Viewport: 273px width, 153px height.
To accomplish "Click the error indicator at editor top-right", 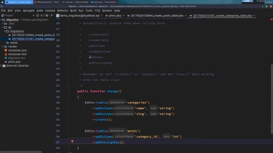I will click(x=271, y=20).
